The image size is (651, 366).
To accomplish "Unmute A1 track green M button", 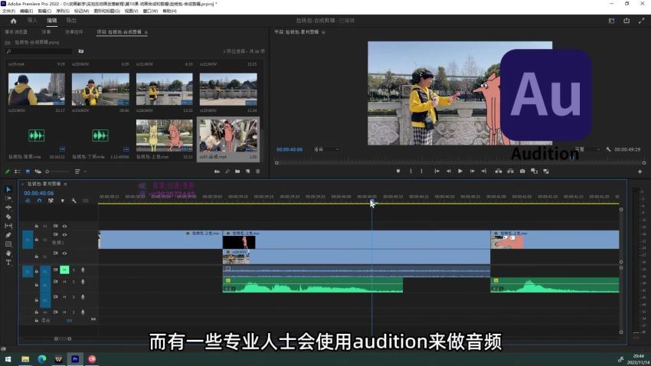I will tap(64, 270).
